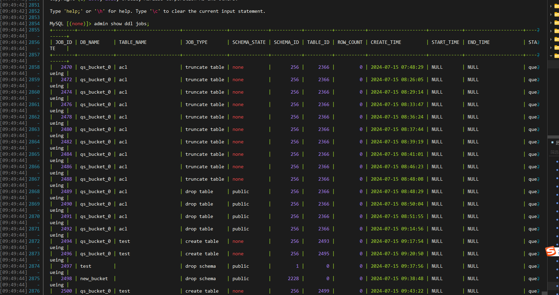Select the second folder icon from top

click(557, 14)
